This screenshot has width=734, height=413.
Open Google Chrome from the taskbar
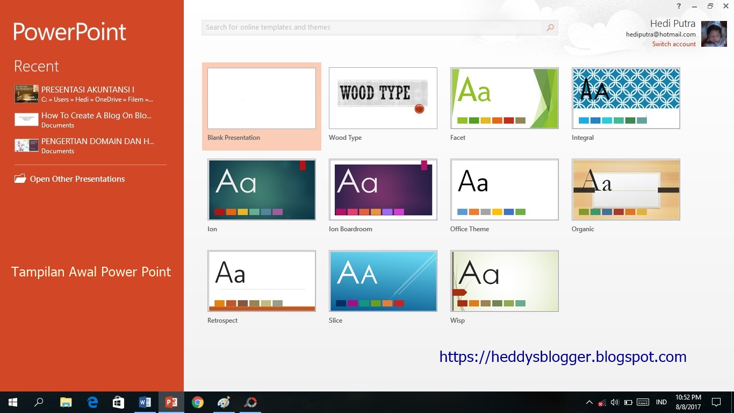[198, 402]
